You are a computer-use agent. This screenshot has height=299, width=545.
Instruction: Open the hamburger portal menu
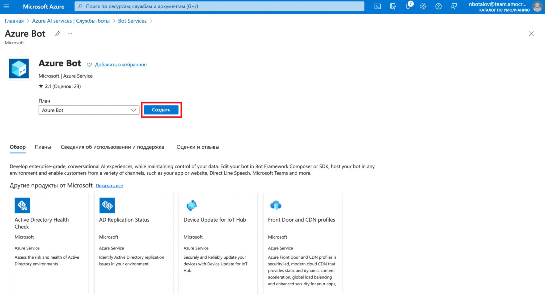click(6, 6)
